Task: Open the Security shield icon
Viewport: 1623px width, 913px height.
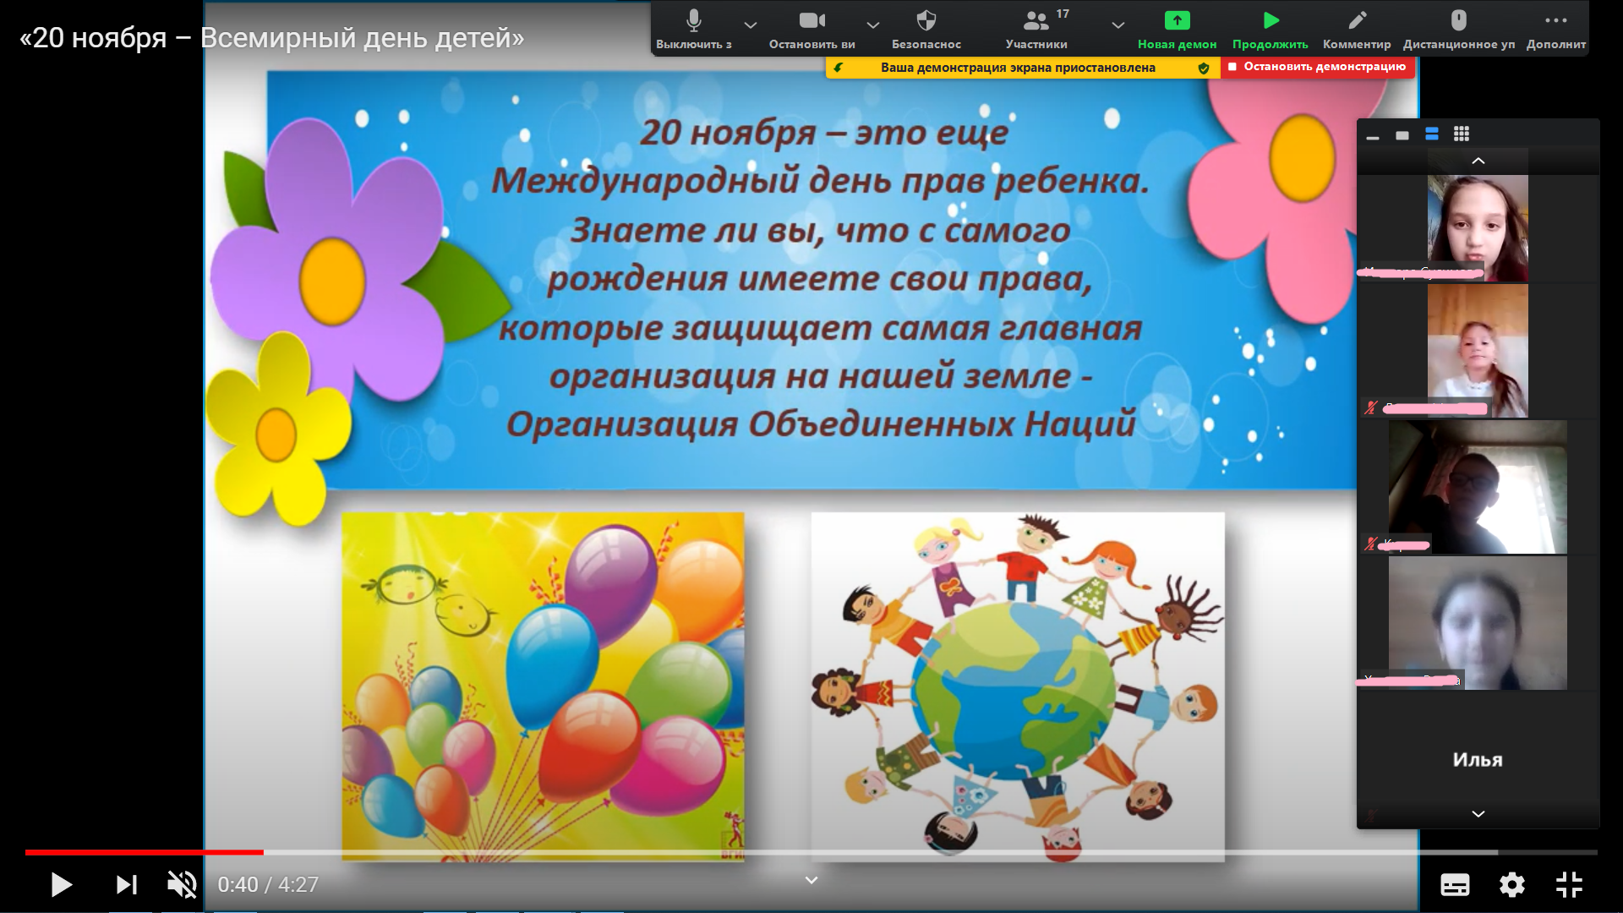Action: 926,20
